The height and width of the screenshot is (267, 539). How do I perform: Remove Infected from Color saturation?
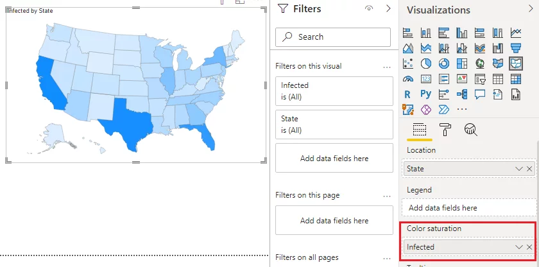(529, 247)
